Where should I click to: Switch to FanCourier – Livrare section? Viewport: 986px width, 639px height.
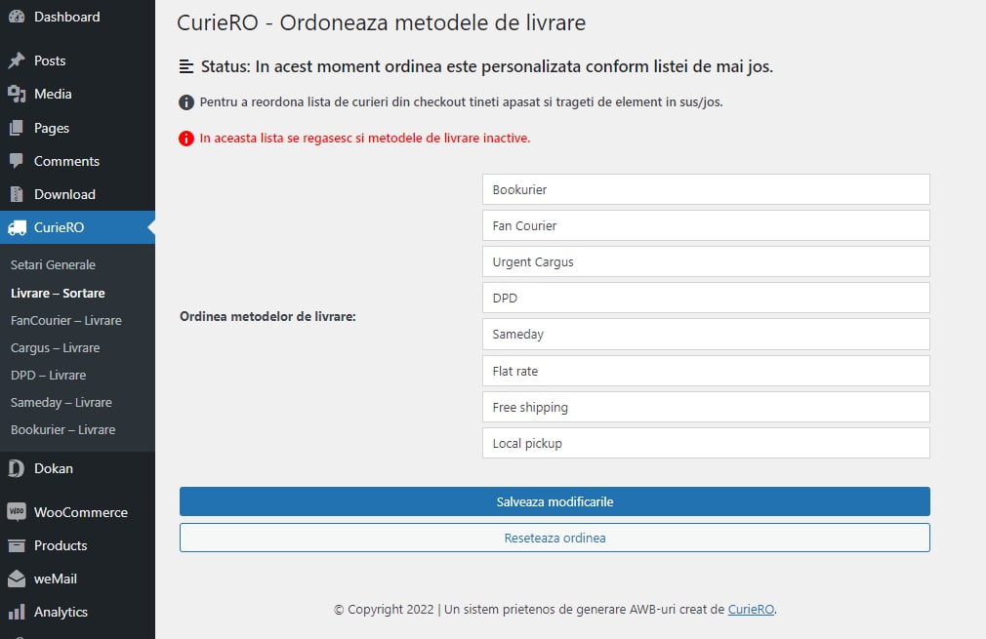(x=66, y=320)
